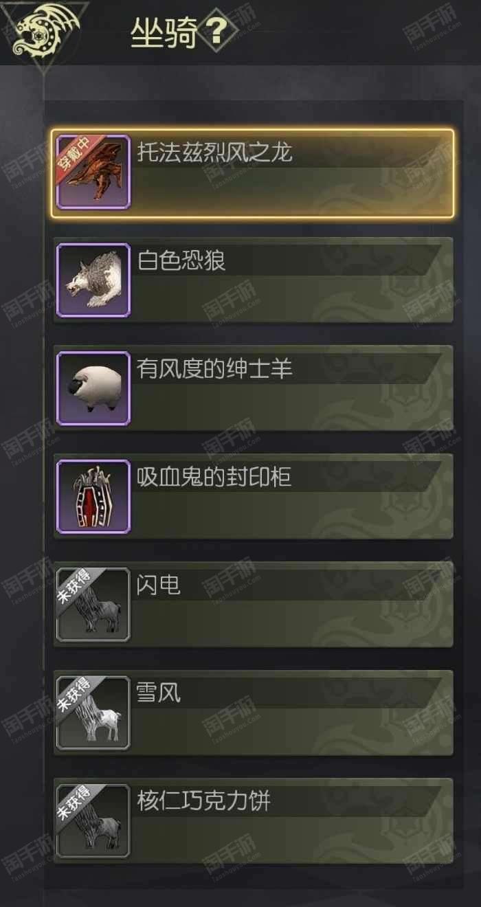The height and width of the screenshot is (907, 481).
Task: Click the 未获得 badge on 闪电
Action: coord(72,586)
